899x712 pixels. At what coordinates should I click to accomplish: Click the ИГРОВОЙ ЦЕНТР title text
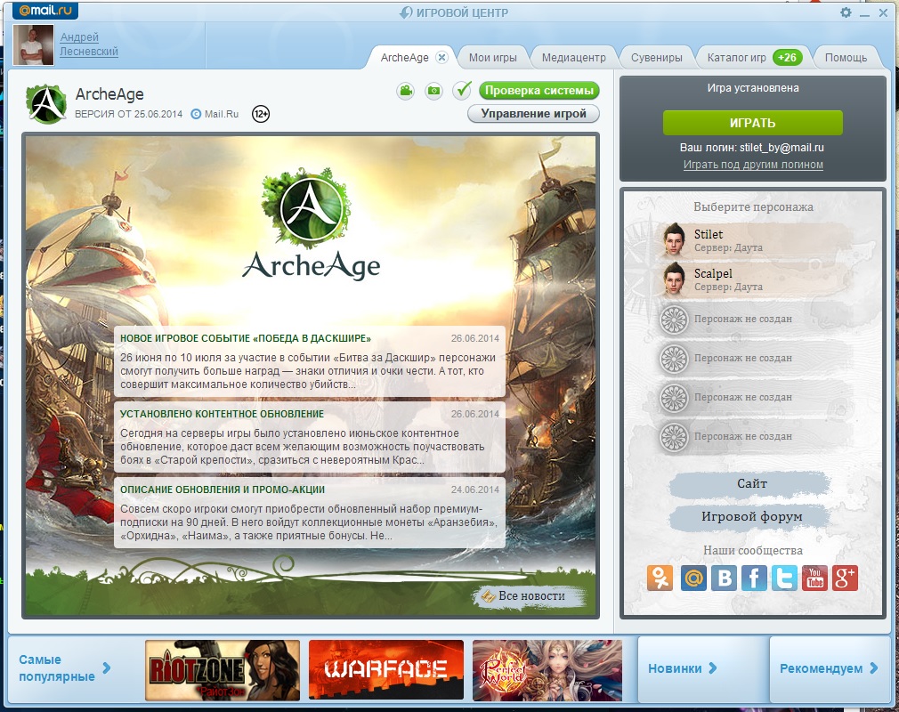tap(462, 12)
